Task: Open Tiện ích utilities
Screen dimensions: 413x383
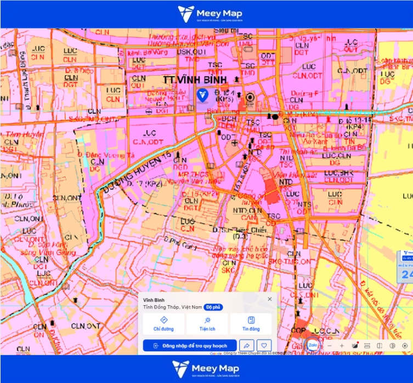Action: point(207,324)
